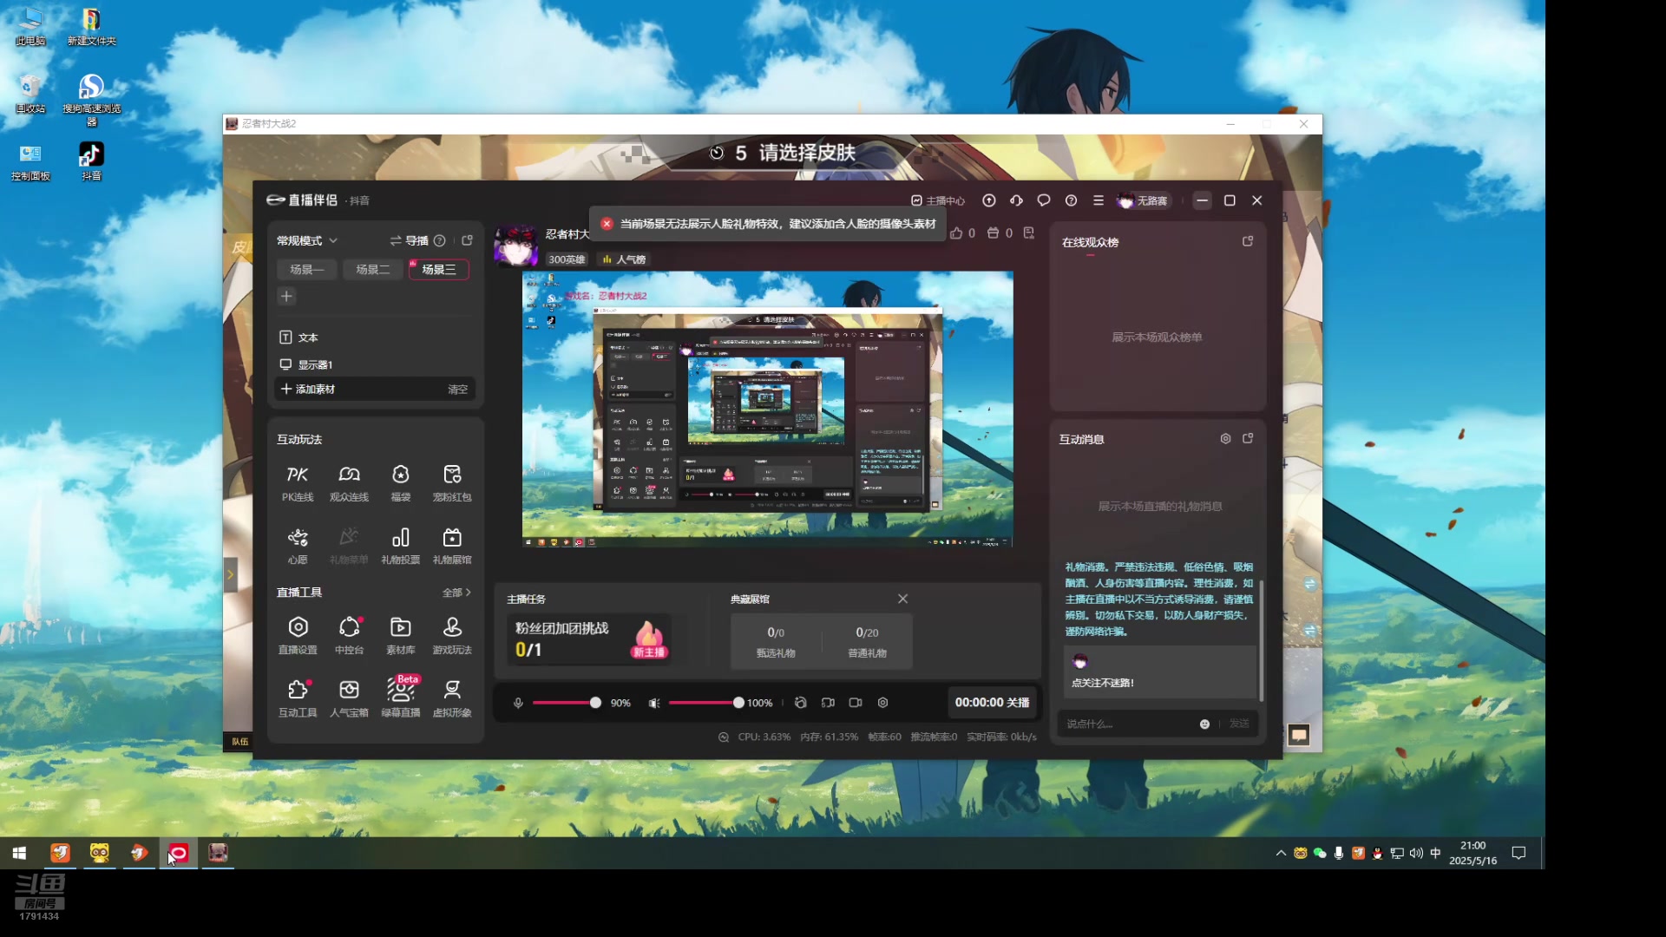Add a new scene with plus button
The image size is (1666, 937).
(286, 297)
